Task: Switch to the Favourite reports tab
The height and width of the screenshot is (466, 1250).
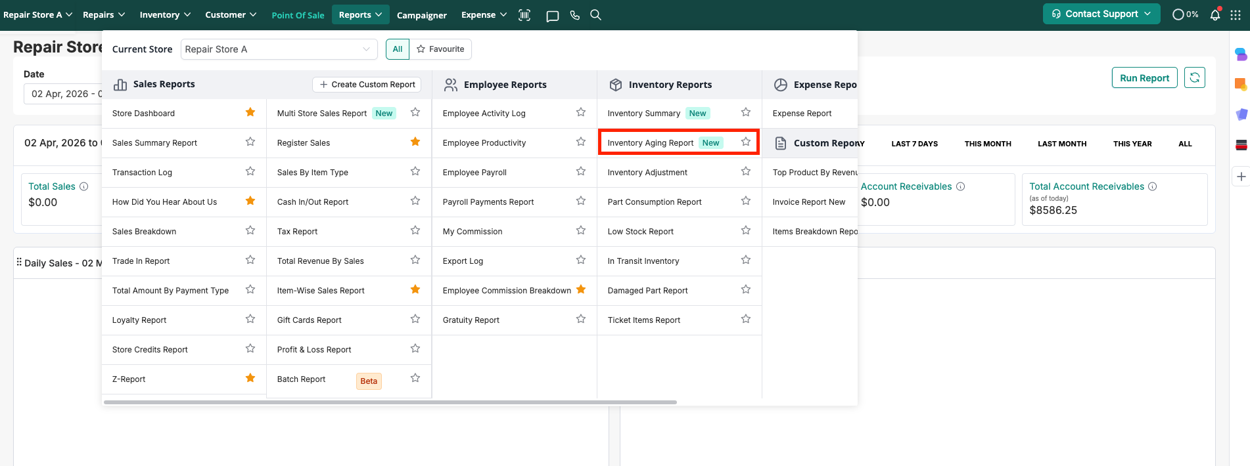Action: (x=440, y=49)
